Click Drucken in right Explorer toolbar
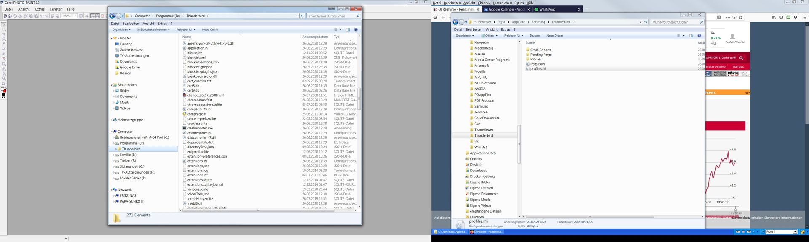Viewport: 809px width, 242px height. [535, 36]
